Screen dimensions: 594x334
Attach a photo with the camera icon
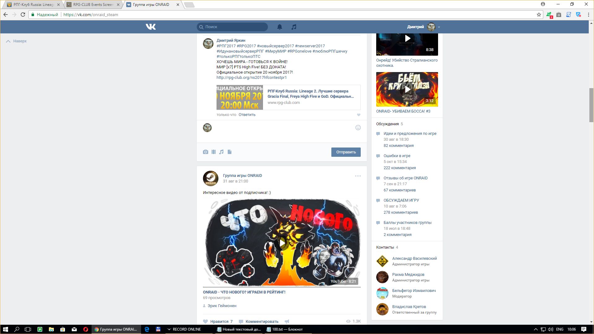tap(205, 152)
